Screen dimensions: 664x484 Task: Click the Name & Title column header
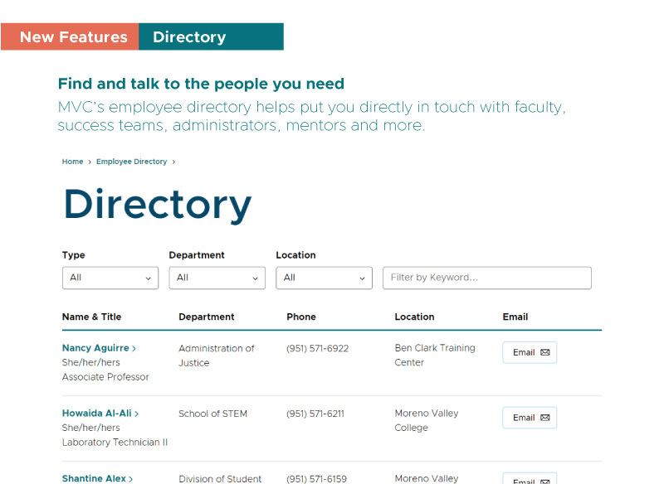tap(91, 317)
